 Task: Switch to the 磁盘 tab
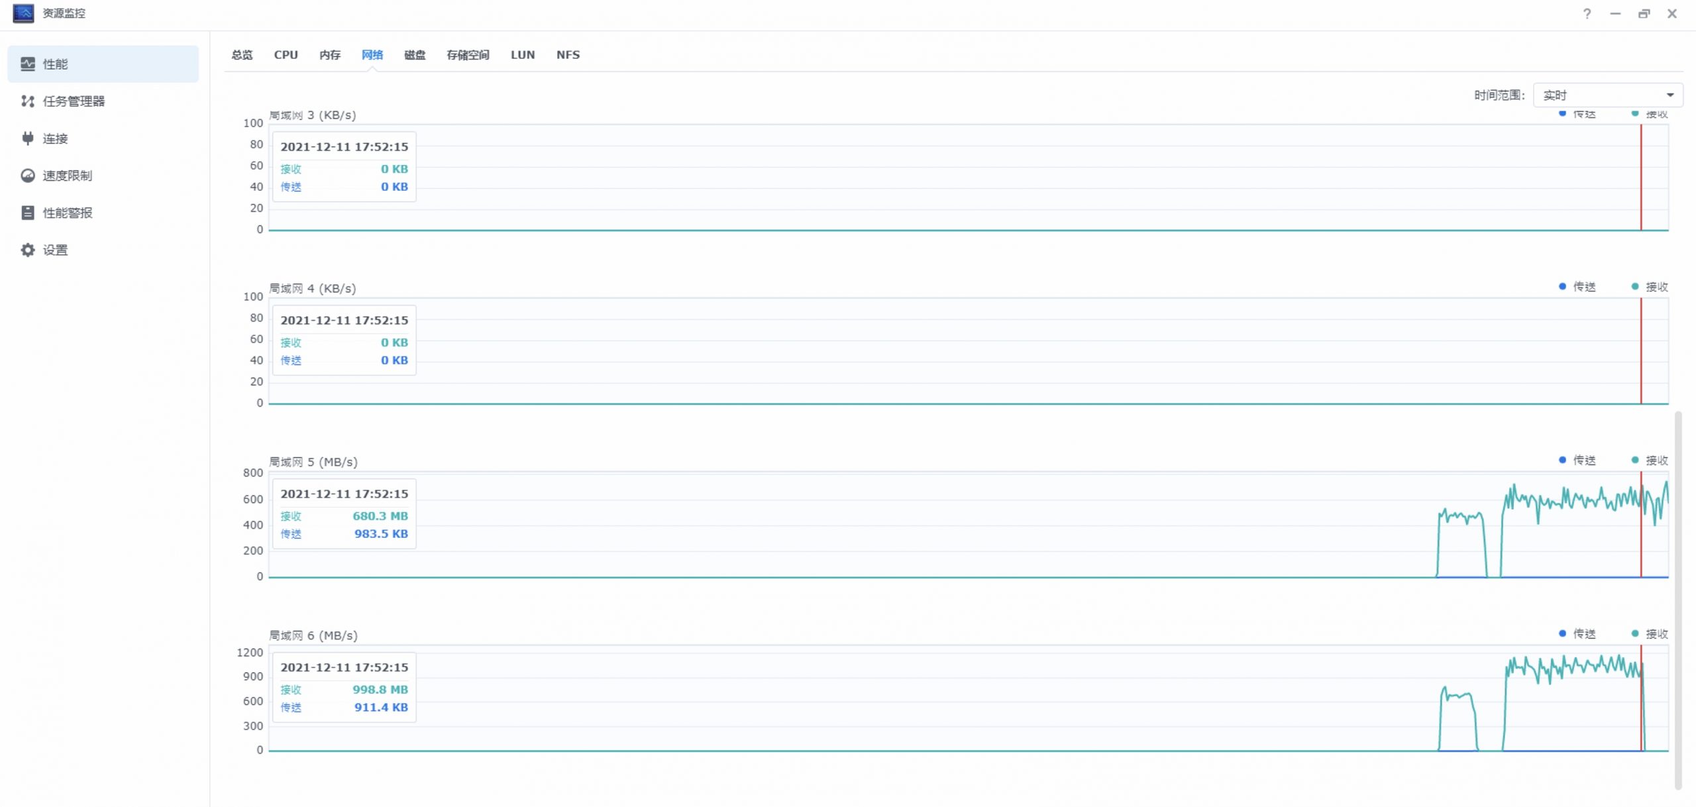tap(415, 54)
